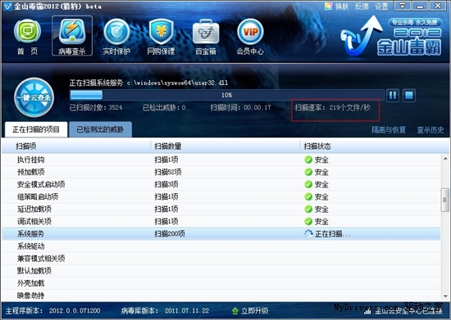Switch to the 已检测出的威胁 tab
Viewport: 451px width, 320px height.
(x=100, y=129)
